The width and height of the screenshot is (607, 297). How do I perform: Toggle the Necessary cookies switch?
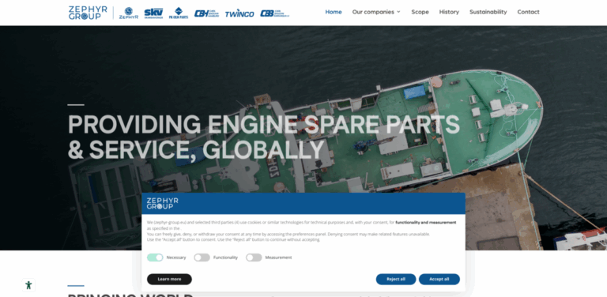click(155, 258)
